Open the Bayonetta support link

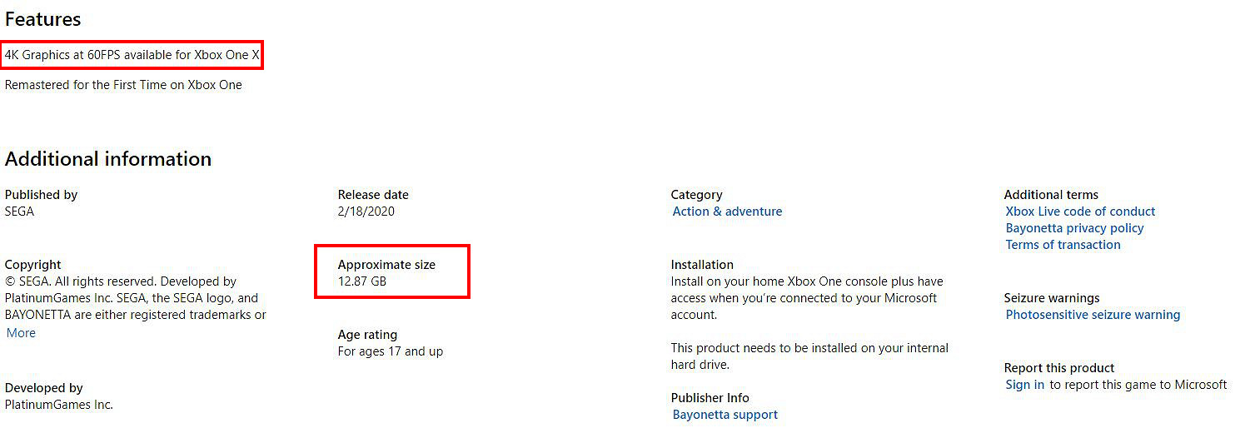(x=725, y=415)
